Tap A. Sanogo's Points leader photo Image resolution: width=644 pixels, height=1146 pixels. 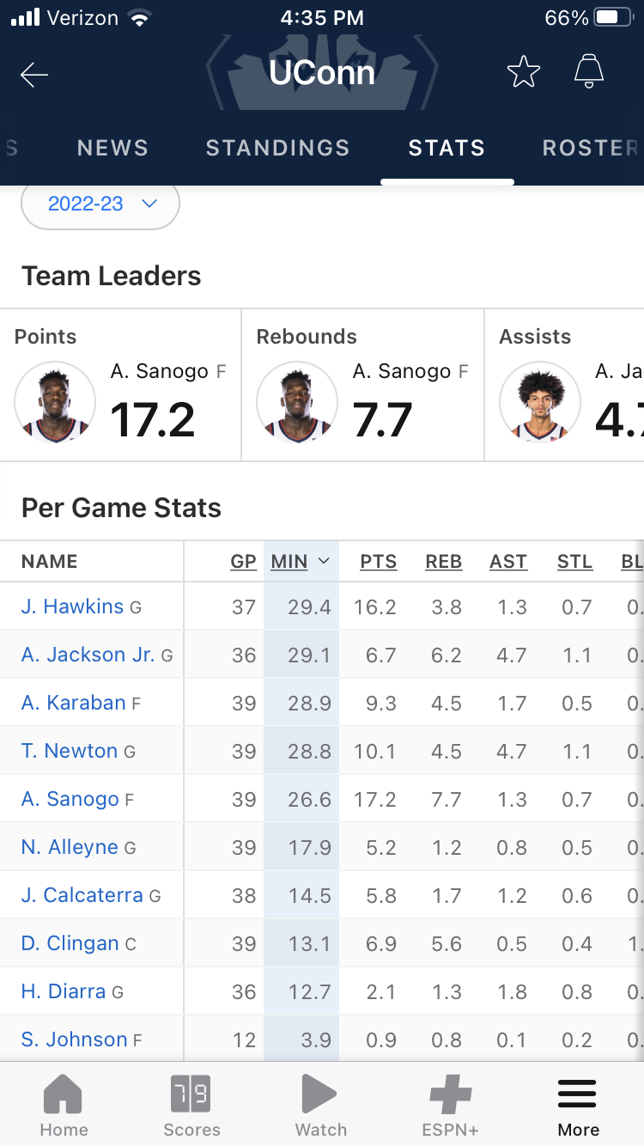[55, 402]
